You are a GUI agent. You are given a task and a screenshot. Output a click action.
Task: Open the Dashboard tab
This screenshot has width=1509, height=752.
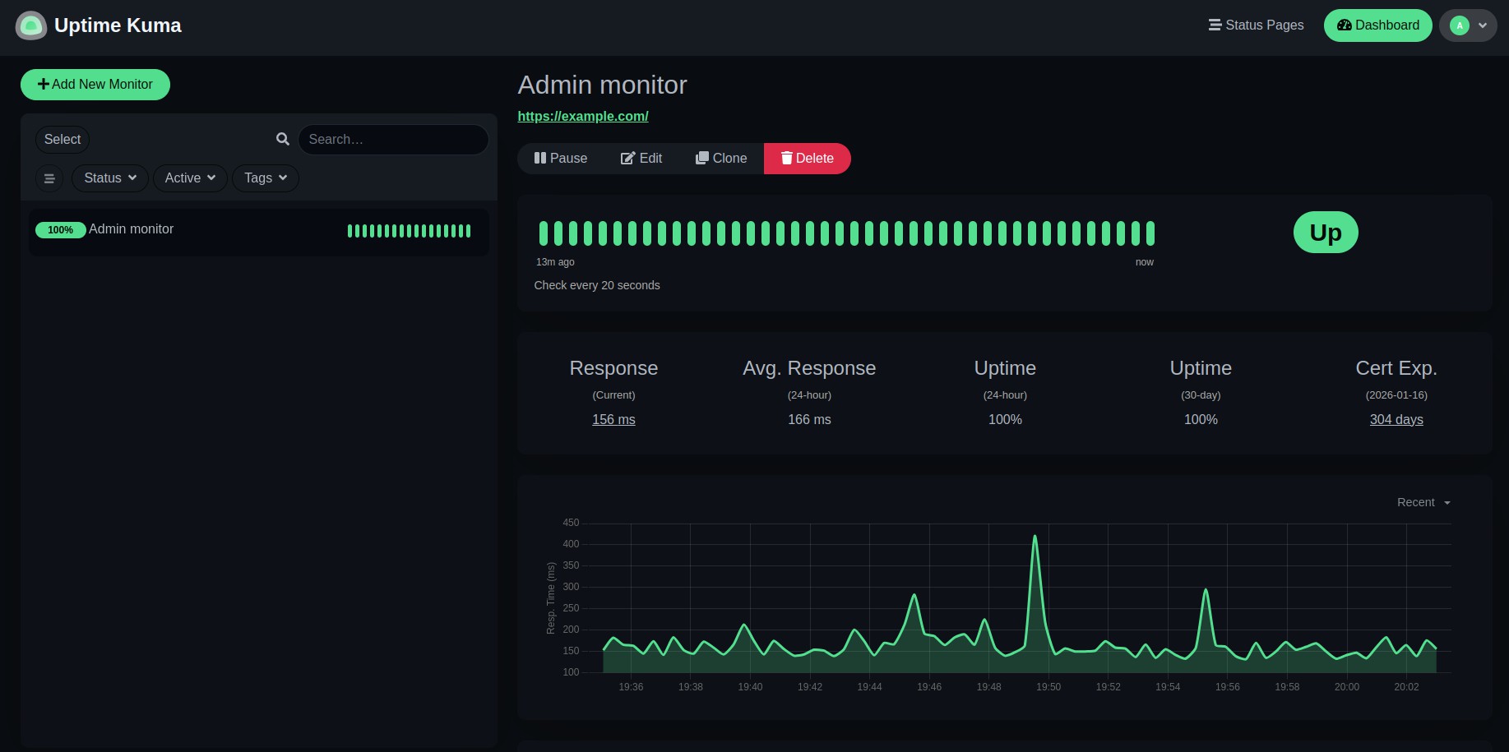(x=1377, y=25)
